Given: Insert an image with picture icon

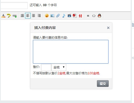Looking at the screenshot, I should 52,16.
